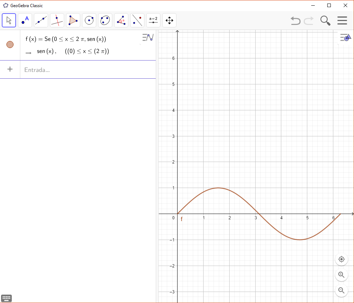354x303 pixels.
Task: Select the Perpendicular Line tool
Action: 57,20
